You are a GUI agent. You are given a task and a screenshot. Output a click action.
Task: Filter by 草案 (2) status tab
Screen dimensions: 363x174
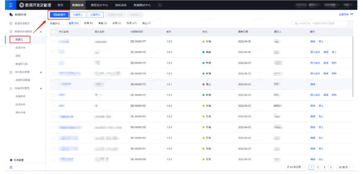tap(103, 23)
